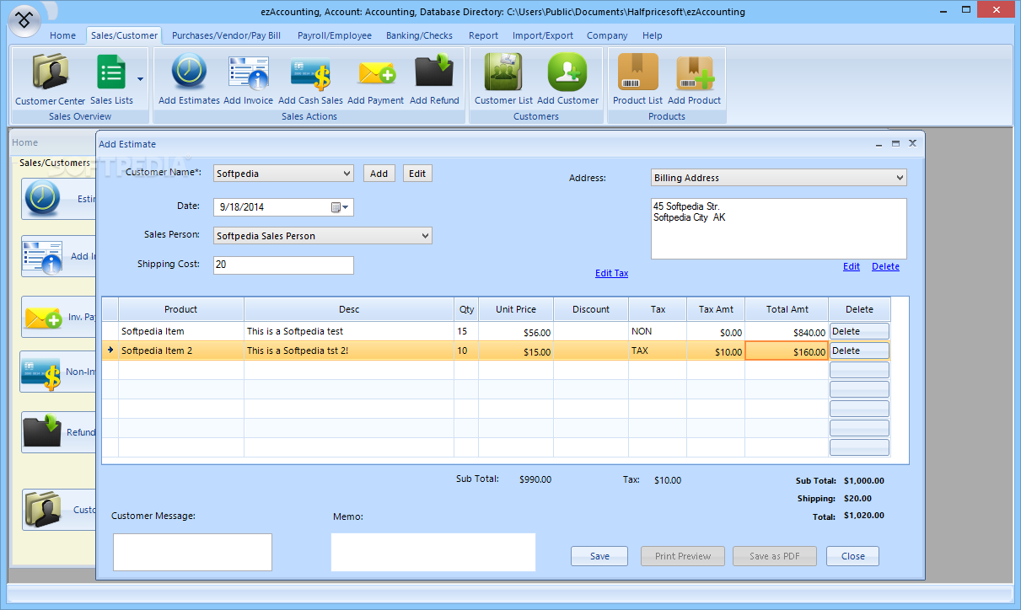This screenshot has width=1021, height=610.
Task: Click the Delete link under the address box
Action: [885, 266]
